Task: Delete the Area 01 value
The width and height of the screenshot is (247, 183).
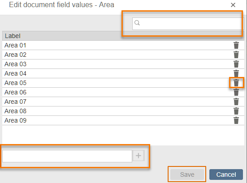Action: pos(236,45)
